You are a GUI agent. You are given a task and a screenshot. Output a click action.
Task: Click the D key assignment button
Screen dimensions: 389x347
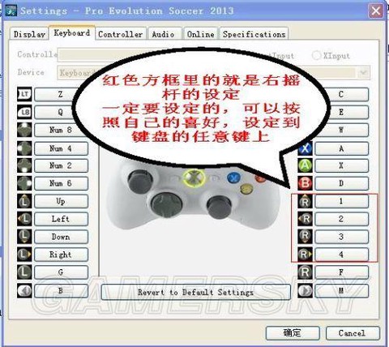[x=341, y=183]
